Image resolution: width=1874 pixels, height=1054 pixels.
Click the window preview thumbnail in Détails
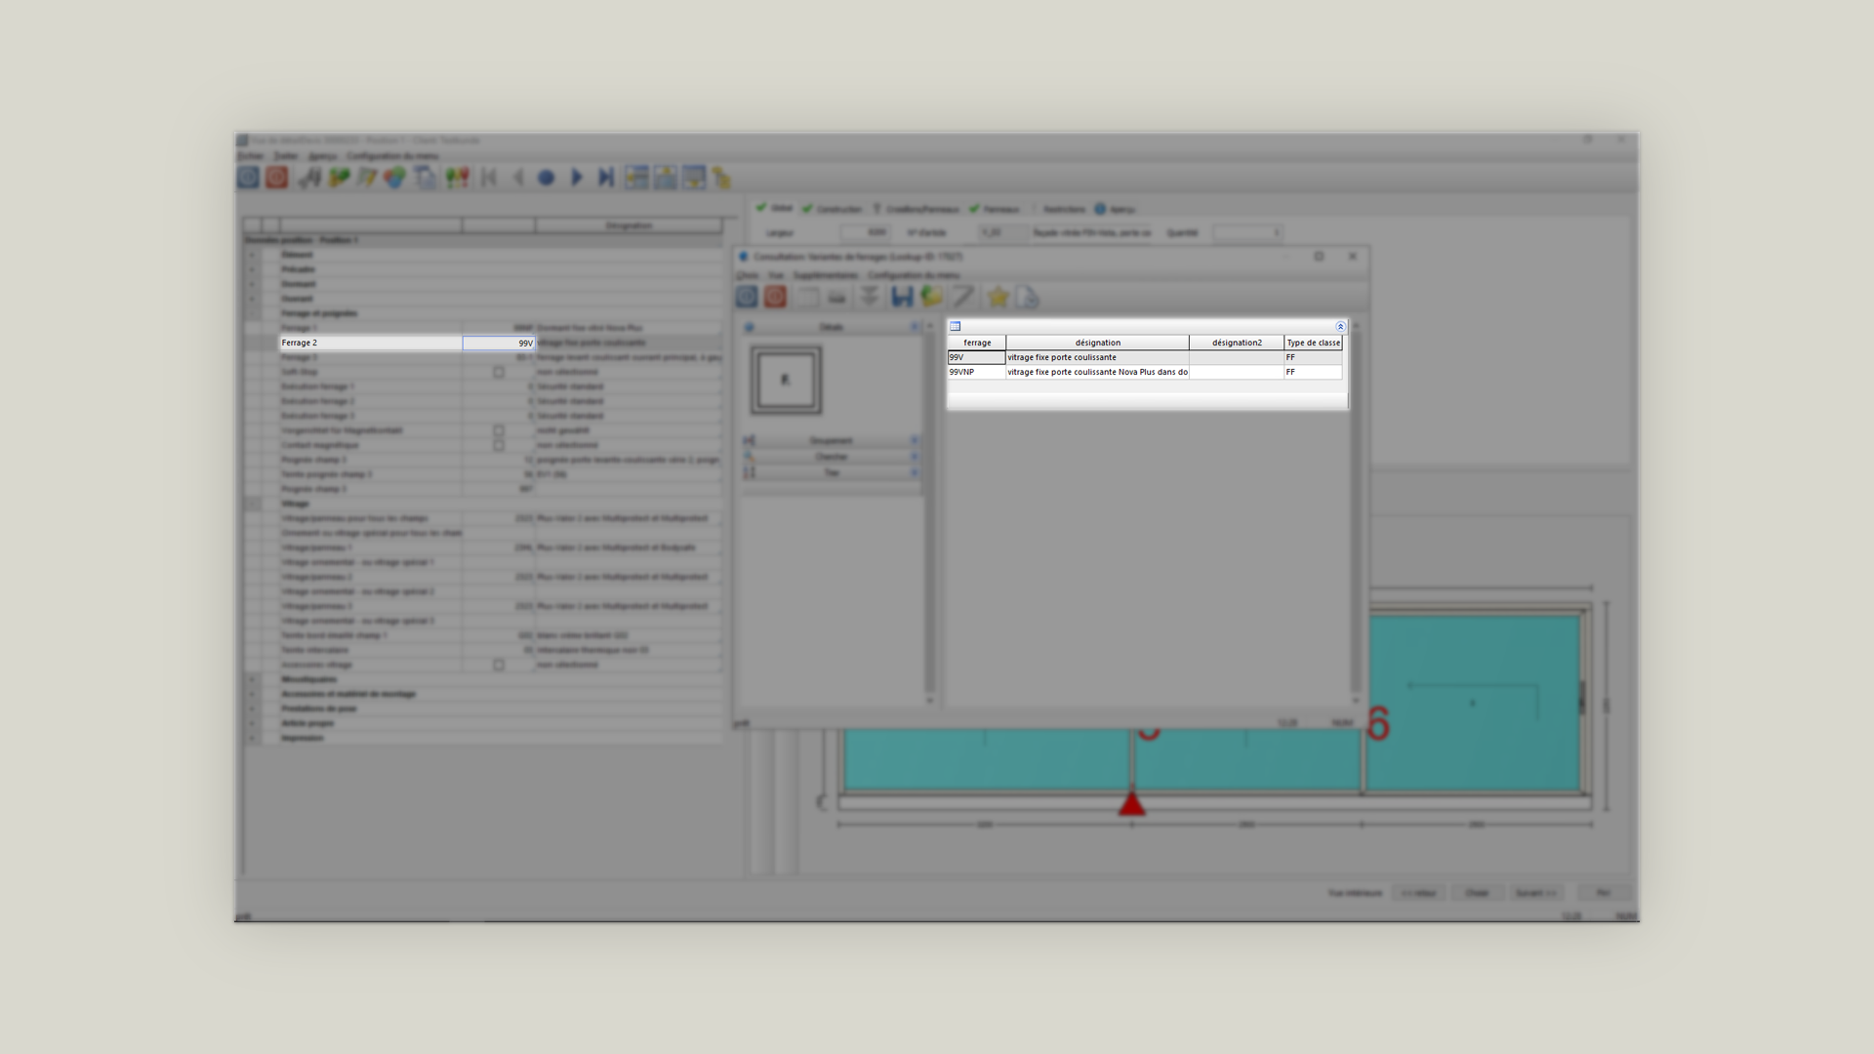pos(786,380)
